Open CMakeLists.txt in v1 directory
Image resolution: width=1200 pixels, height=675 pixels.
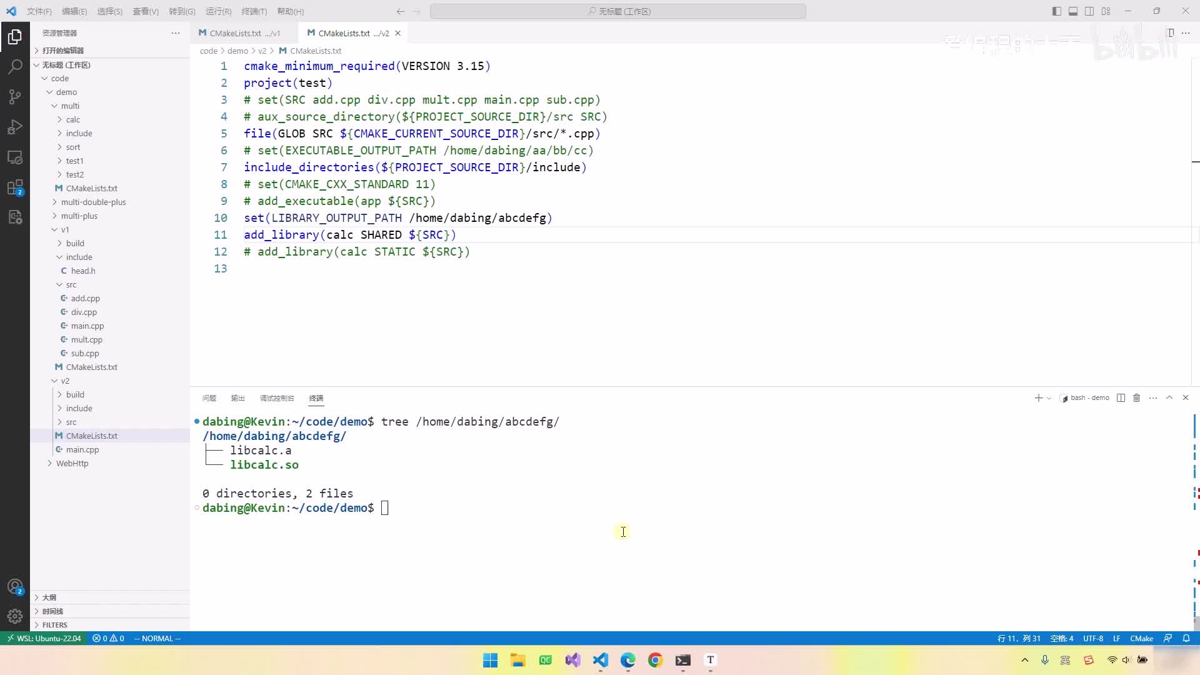(x=91, y=367)
